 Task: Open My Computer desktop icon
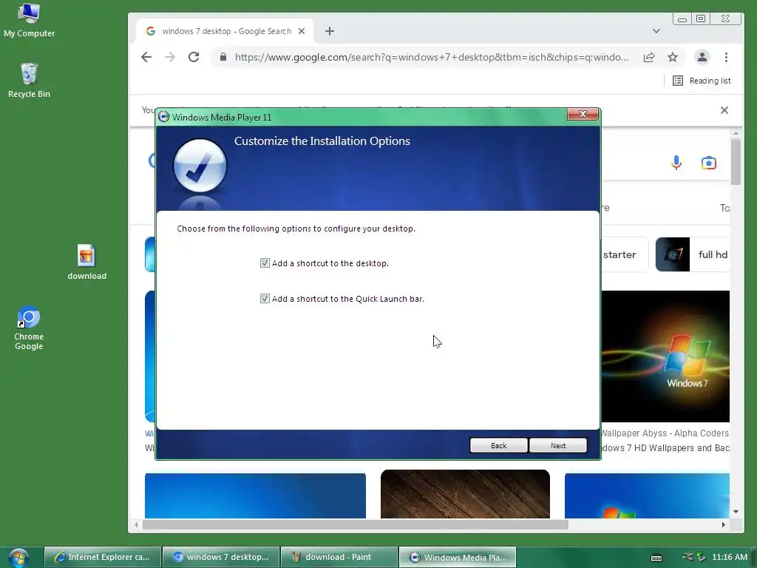(29, 20)
